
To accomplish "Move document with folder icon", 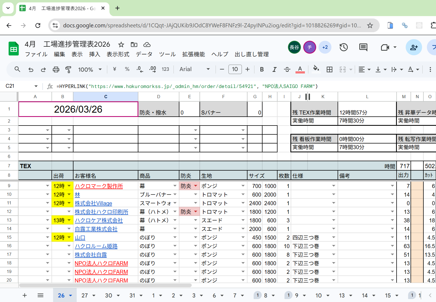I will pyautogui.click(x=134, y=45).
